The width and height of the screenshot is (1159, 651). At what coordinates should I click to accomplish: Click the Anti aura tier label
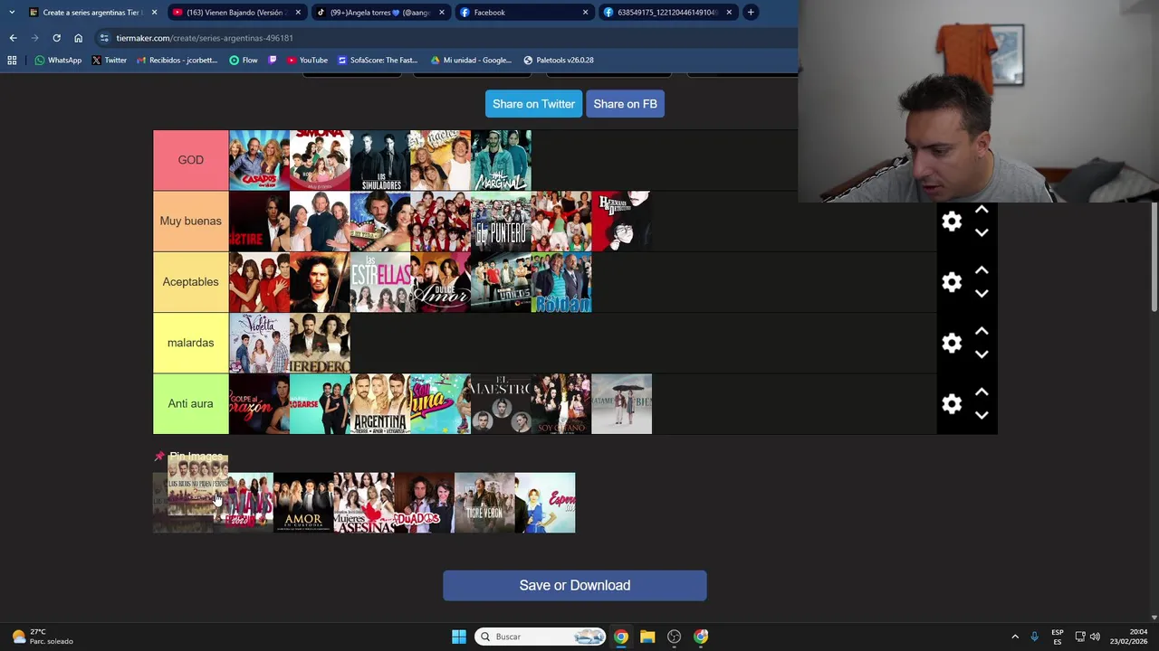[190, 403]
